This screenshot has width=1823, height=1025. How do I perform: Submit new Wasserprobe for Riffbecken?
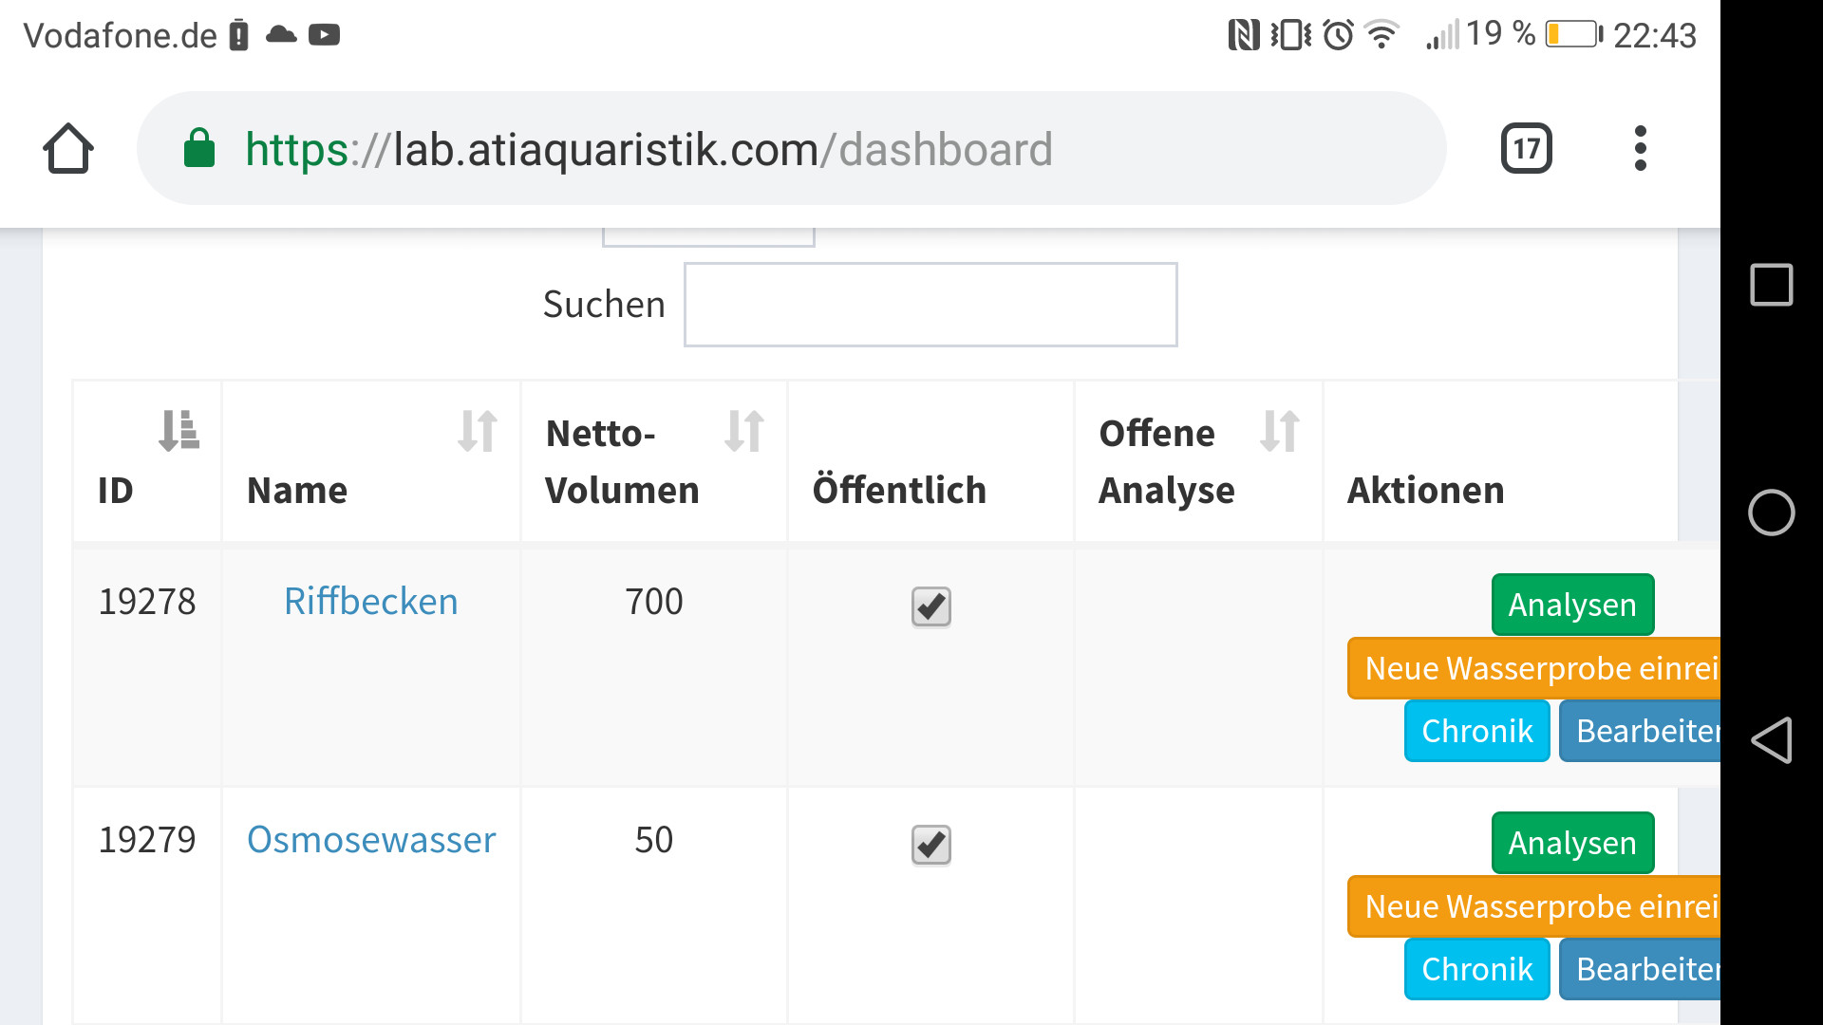(x=1533, y=668)
